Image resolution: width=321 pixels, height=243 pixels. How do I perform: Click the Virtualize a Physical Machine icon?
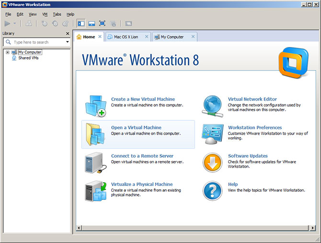96,191
